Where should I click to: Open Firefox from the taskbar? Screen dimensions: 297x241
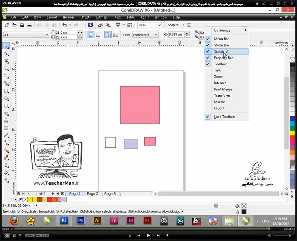pyautogui.click(x=14, y=221)
